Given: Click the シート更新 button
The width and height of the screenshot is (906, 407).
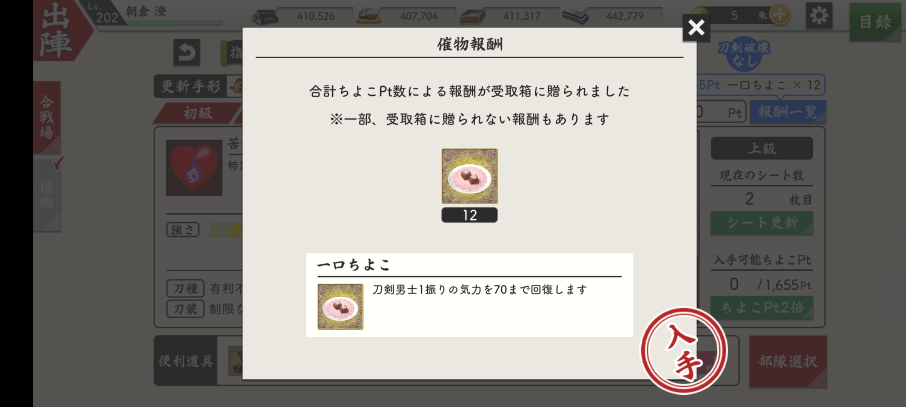Looking at the screenshot, I should point(762,223).
